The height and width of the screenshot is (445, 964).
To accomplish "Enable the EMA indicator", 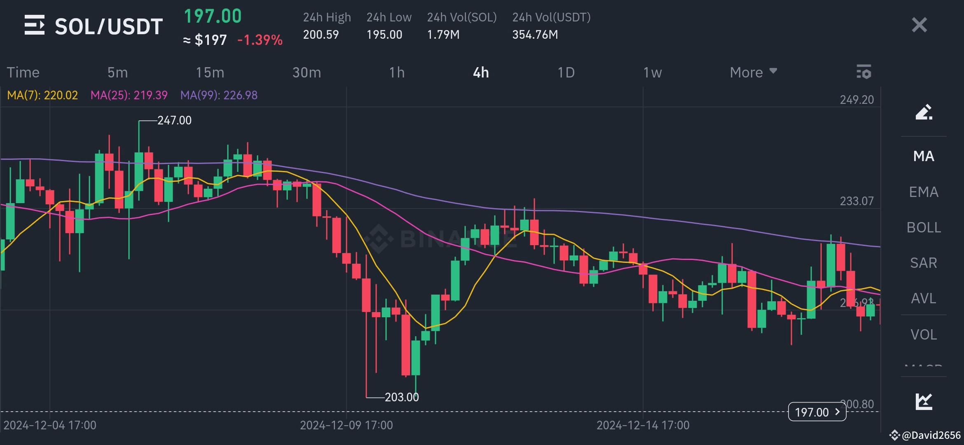I will point(923,192).
